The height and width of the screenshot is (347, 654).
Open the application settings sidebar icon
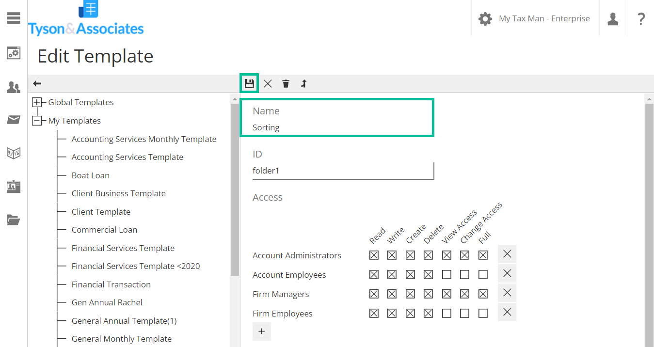(13, 53)
